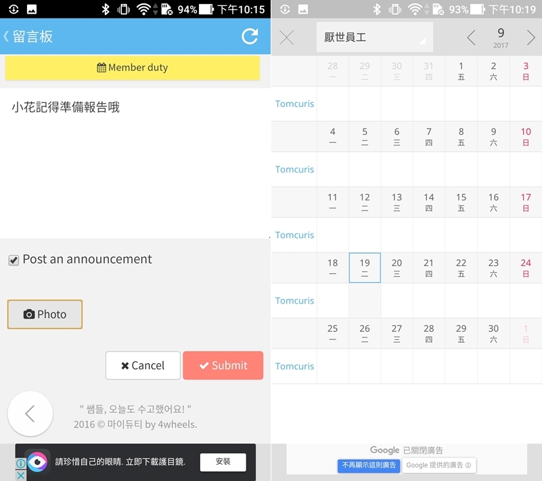The width and height of the screenshot is (542, 481).
Task: Open the ad info icon on left banner
Action: 21,463
